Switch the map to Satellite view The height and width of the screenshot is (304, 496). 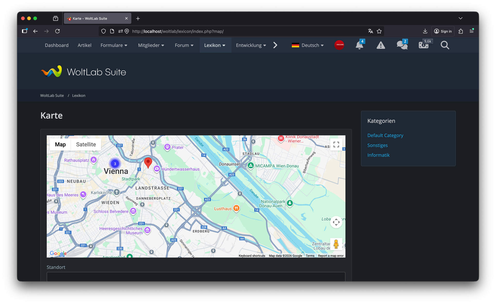(x=86, y=145)
